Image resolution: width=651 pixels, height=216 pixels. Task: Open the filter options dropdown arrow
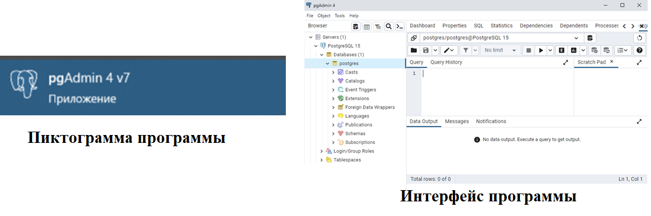(475, 50)
